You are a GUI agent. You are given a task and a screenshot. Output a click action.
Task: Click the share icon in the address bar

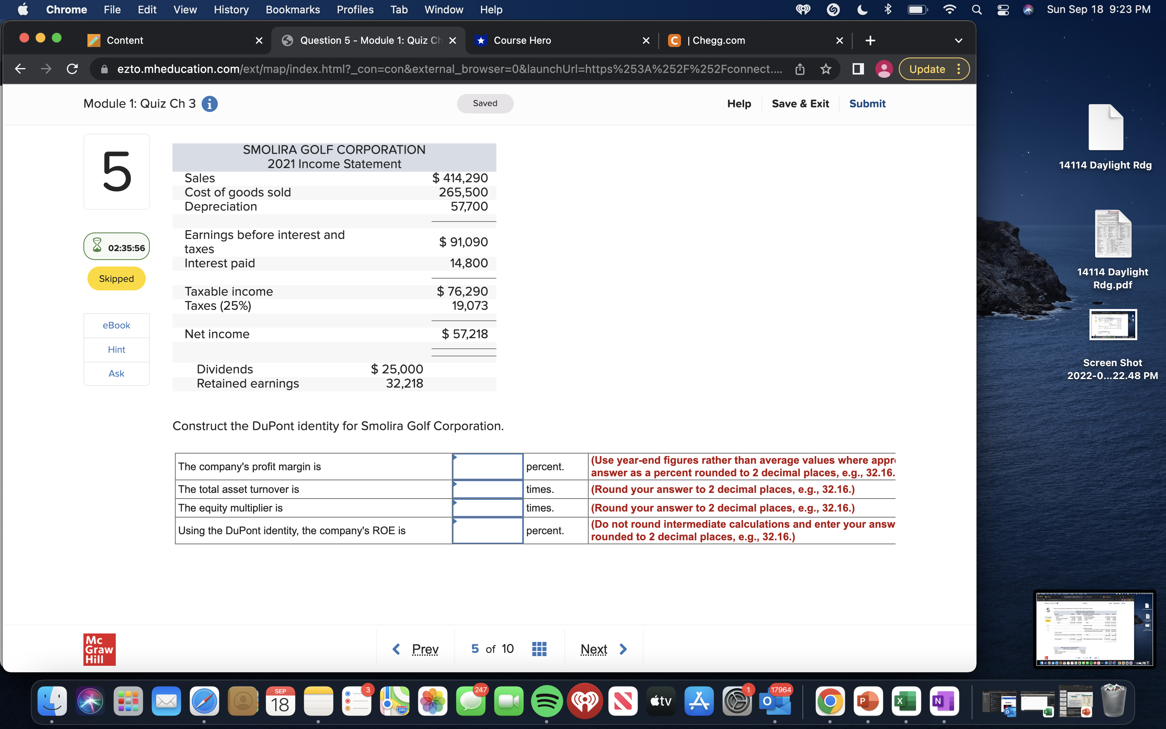click(x=800, y=69)
